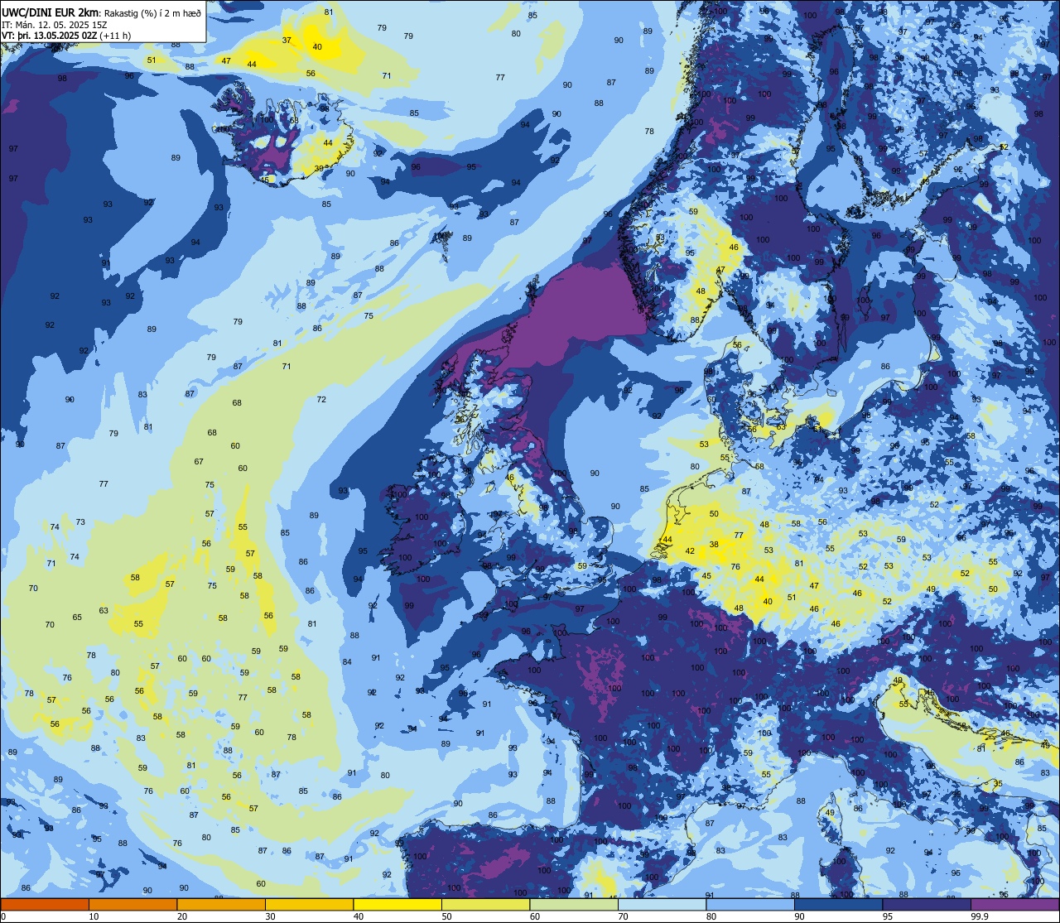Image resolution: width=1060 pixels, height=923 pixels.
Task: Click the value "73" in the western Atlantic
Action: pos(80,522)
